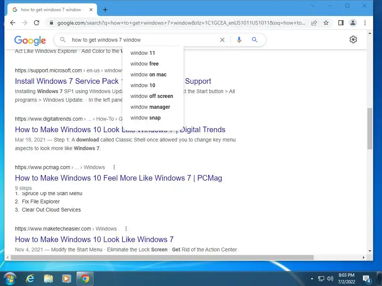Image resolution: width=382 pixels, height=286 pixels.
Task: Open the volume speaker tray icon
Action: (330, 279)
